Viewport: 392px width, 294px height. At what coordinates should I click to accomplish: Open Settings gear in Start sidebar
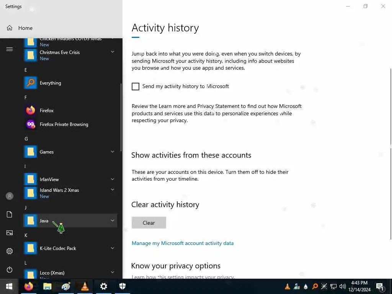point(10,251)
